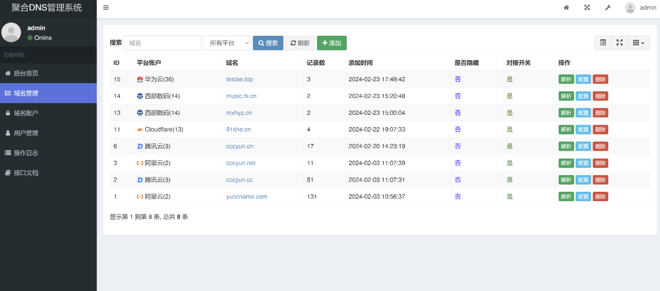
Task: Toggle 对接开关 是 for yuncname.com
Action: (x=509, y=197)
